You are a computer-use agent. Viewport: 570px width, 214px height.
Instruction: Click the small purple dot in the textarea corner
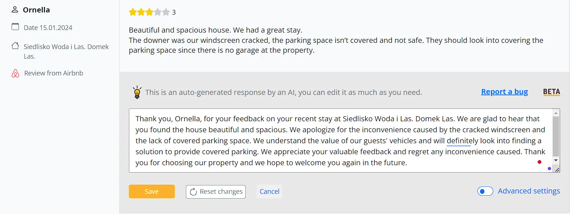(549, 169)
